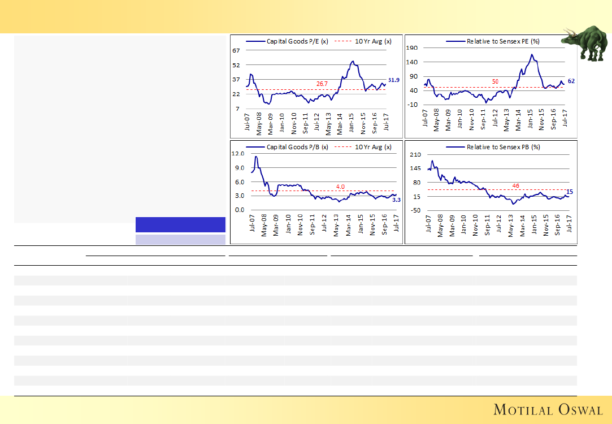Click the 4.0 average label in P/B chart
The height and width of the screenshot is (424, 612).
(340, 186)
